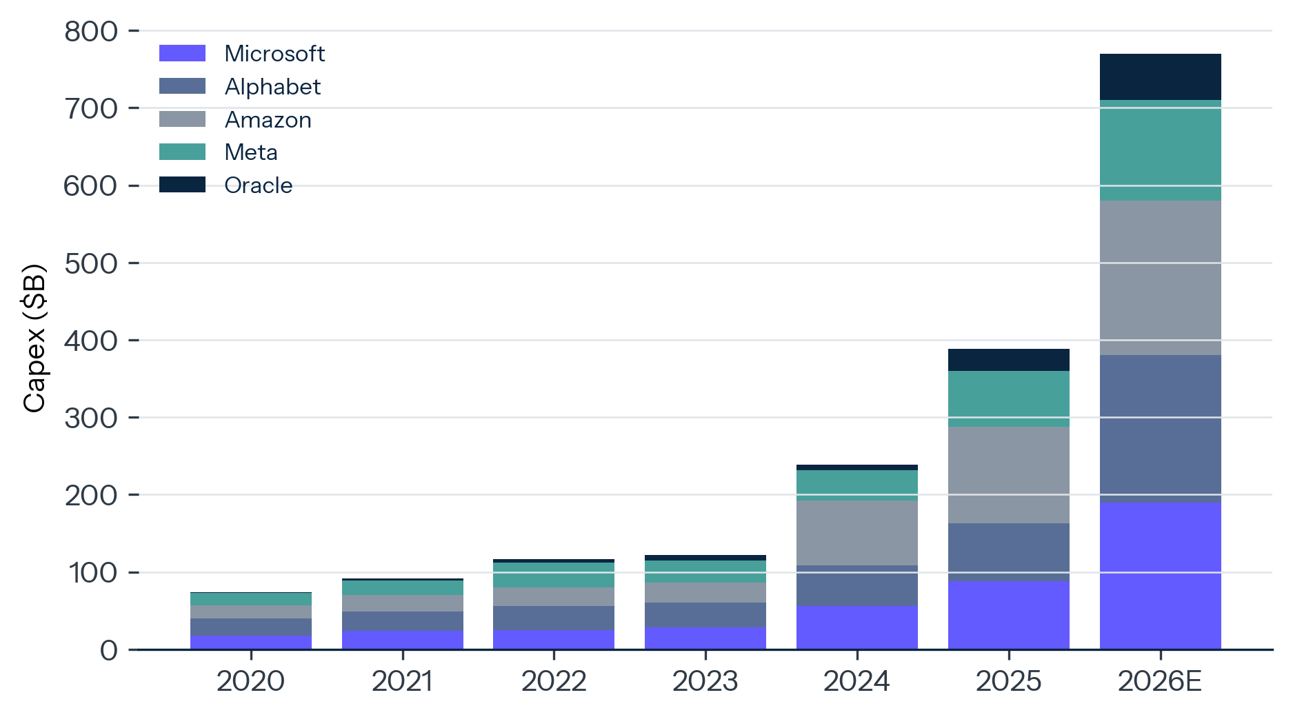This screenshot has height=717, width=1293.
Task: Click the Meta legend color swatch
Action: coord(182,152)
